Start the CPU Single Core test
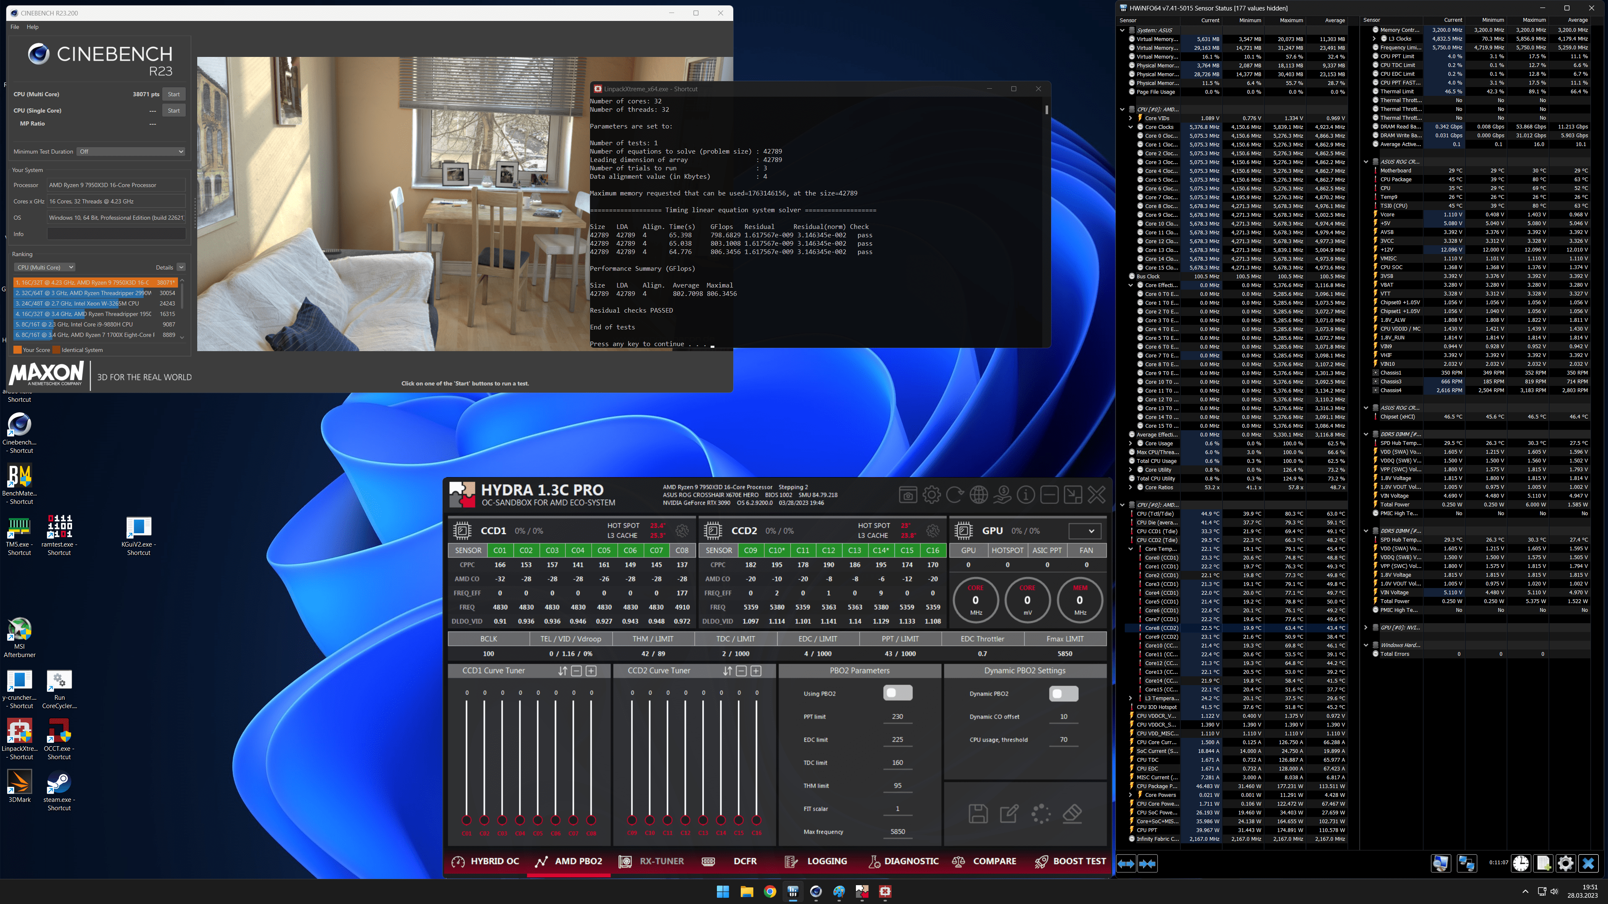This screenshot has width=1608, height=904. pos(173,110)
